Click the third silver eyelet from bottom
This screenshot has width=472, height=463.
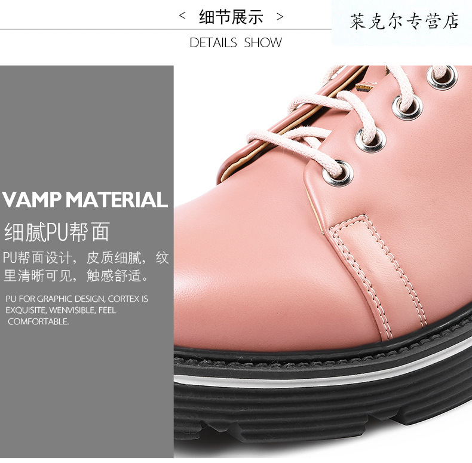pos(407,106)
